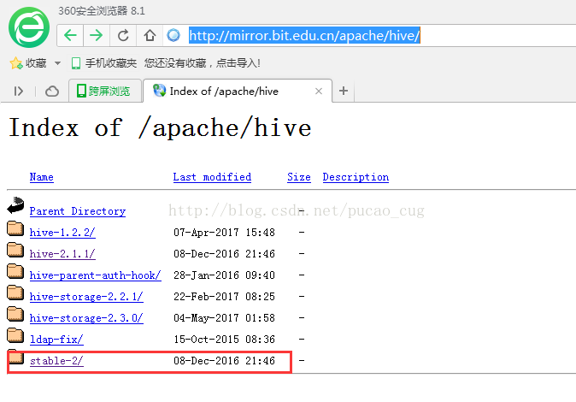Expand the 收藏 dropdown arrow
Viewport: 576px width, 402px height.
(57, 63)
